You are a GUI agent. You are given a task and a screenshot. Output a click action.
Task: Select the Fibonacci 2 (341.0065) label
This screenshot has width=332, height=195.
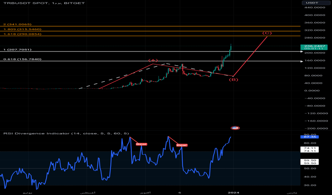click(17, 24)
